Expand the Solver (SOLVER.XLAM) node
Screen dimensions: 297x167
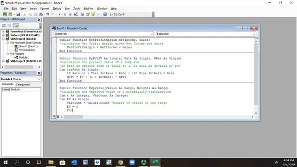[x=3, y=35]
